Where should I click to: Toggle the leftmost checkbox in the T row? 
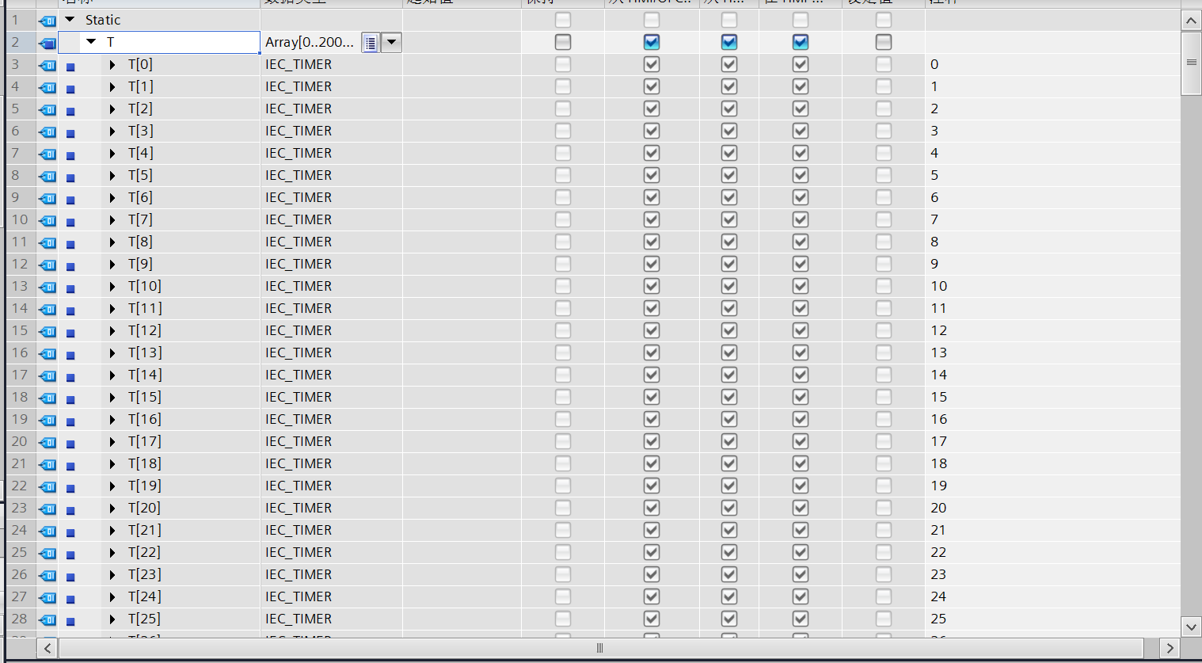[563, 42]
